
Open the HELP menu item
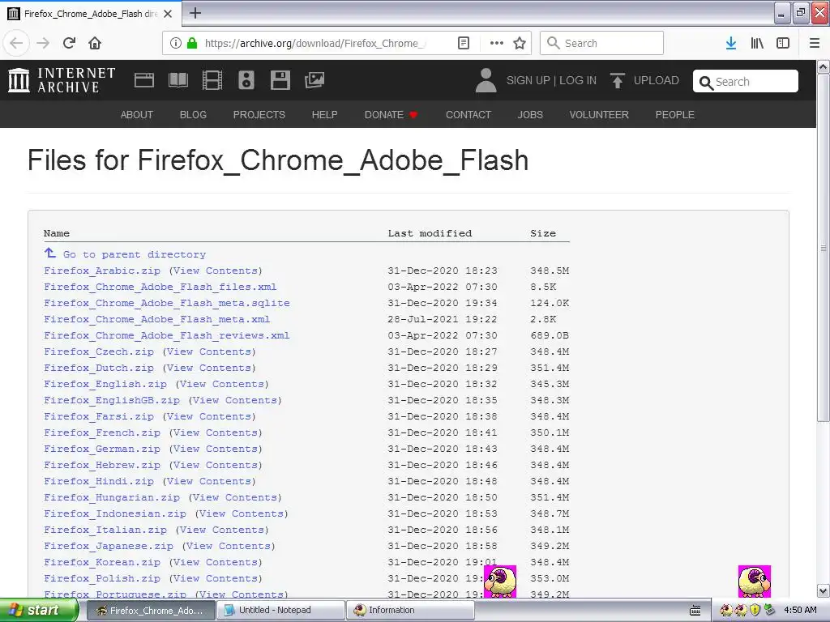point(324,115)
